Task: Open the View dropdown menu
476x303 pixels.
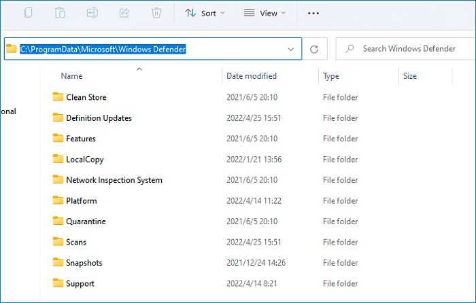Action: coord(265,13)
